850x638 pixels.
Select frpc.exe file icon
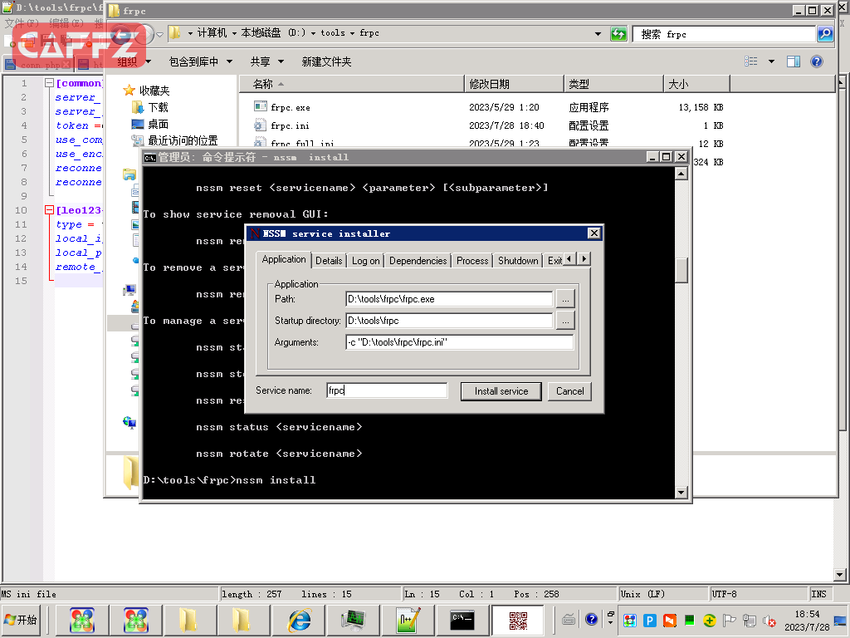point(260,107)
